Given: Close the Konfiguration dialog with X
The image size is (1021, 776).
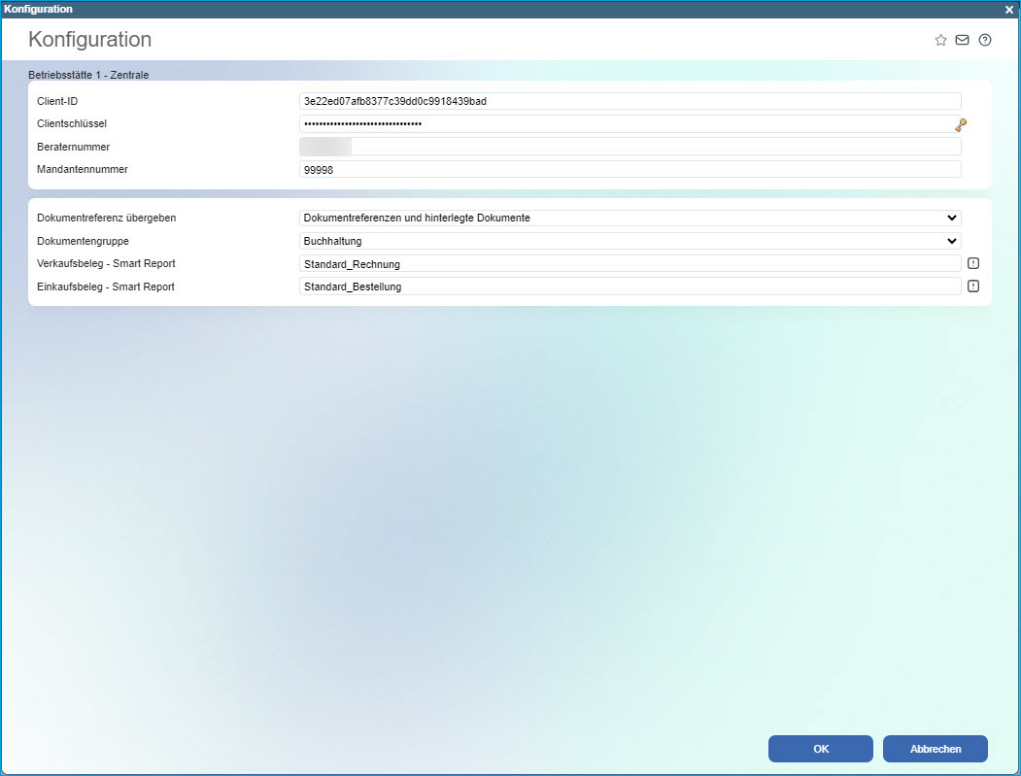Looking at the screenshot, I should coord(1009,9).
